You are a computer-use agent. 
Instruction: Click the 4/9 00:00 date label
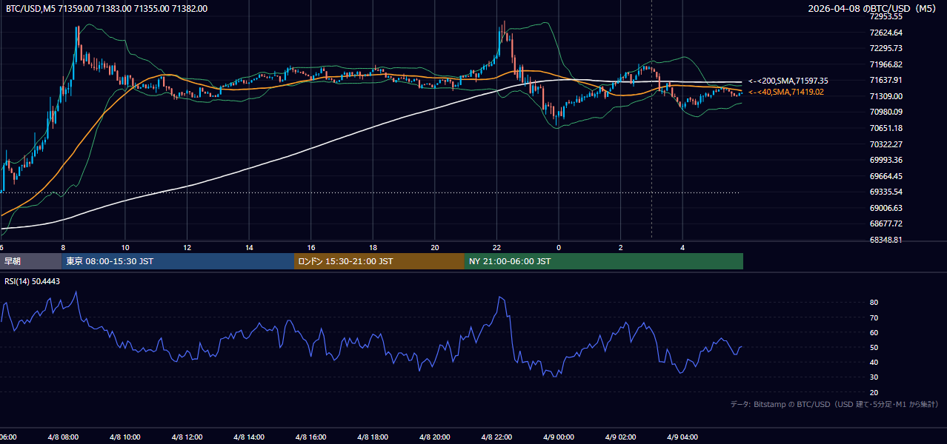pos(559,437)
